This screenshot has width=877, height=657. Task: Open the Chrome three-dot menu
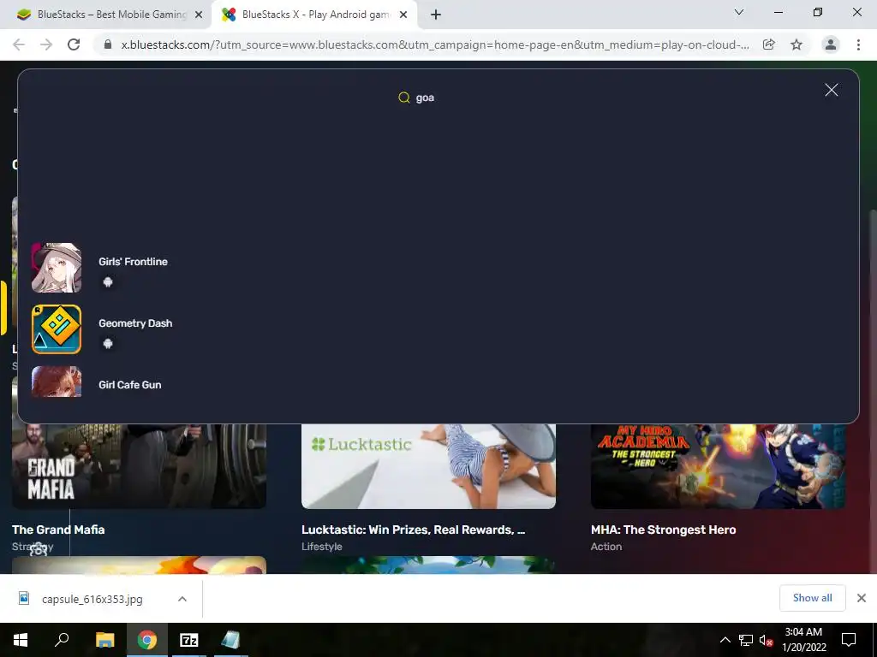[858, 44]
